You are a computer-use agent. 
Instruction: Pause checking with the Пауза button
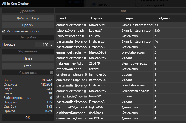[x=28, y=58]
